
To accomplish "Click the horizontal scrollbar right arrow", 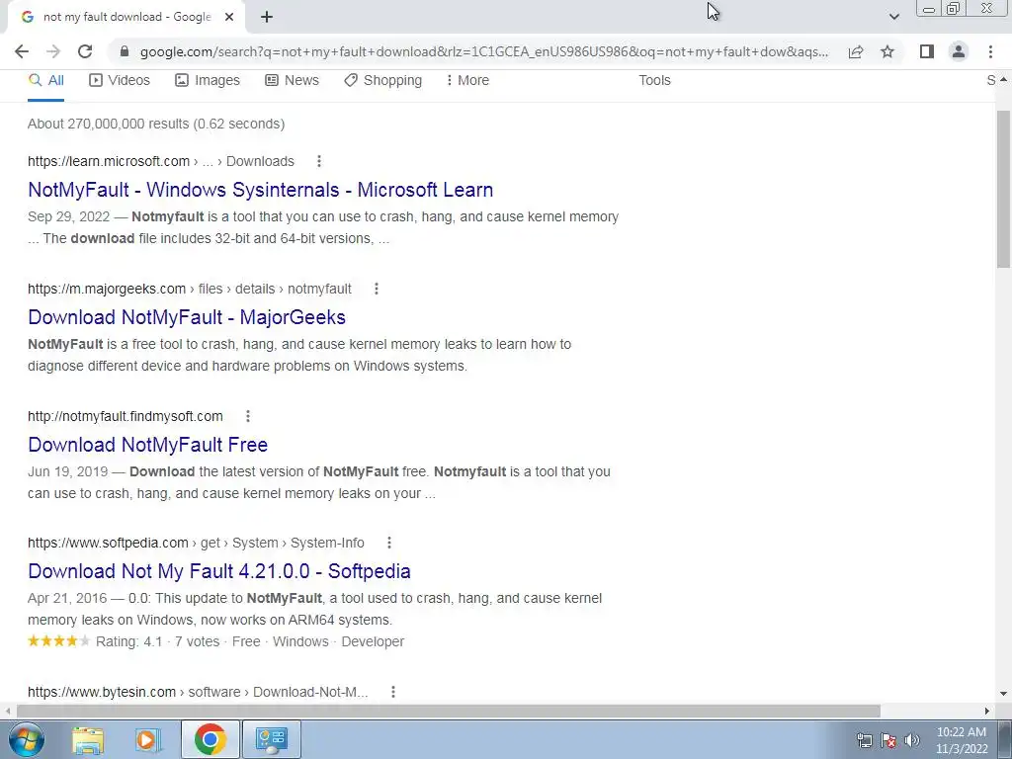I will point(987,711).
